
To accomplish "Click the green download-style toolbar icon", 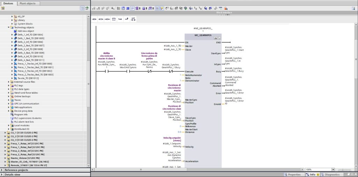I will [185, 8].
